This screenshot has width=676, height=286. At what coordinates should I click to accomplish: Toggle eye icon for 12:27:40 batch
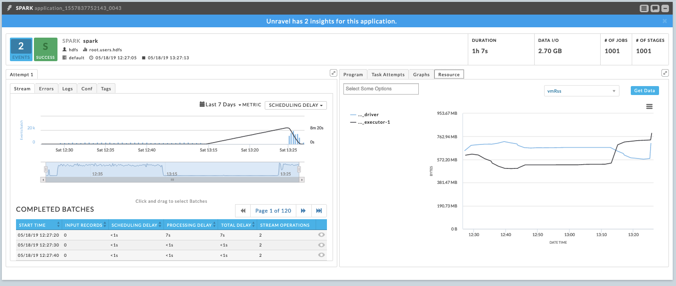coord(322,255)
